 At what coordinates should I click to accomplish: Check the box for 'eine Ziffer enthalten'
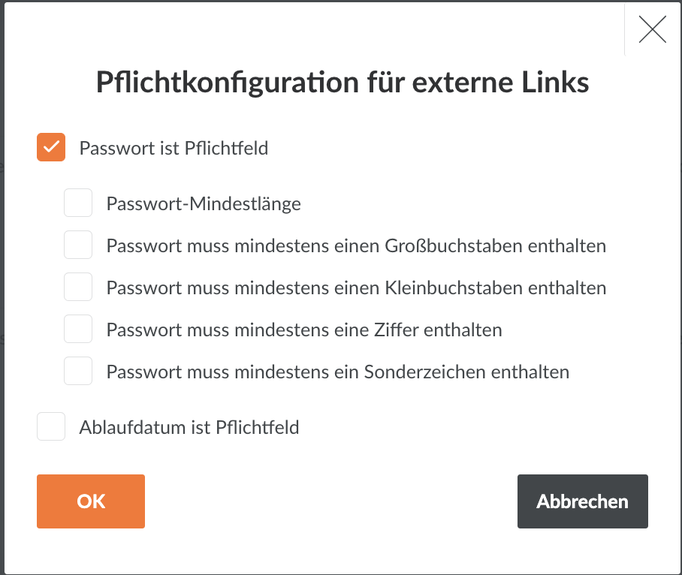(x=78, y=329)
